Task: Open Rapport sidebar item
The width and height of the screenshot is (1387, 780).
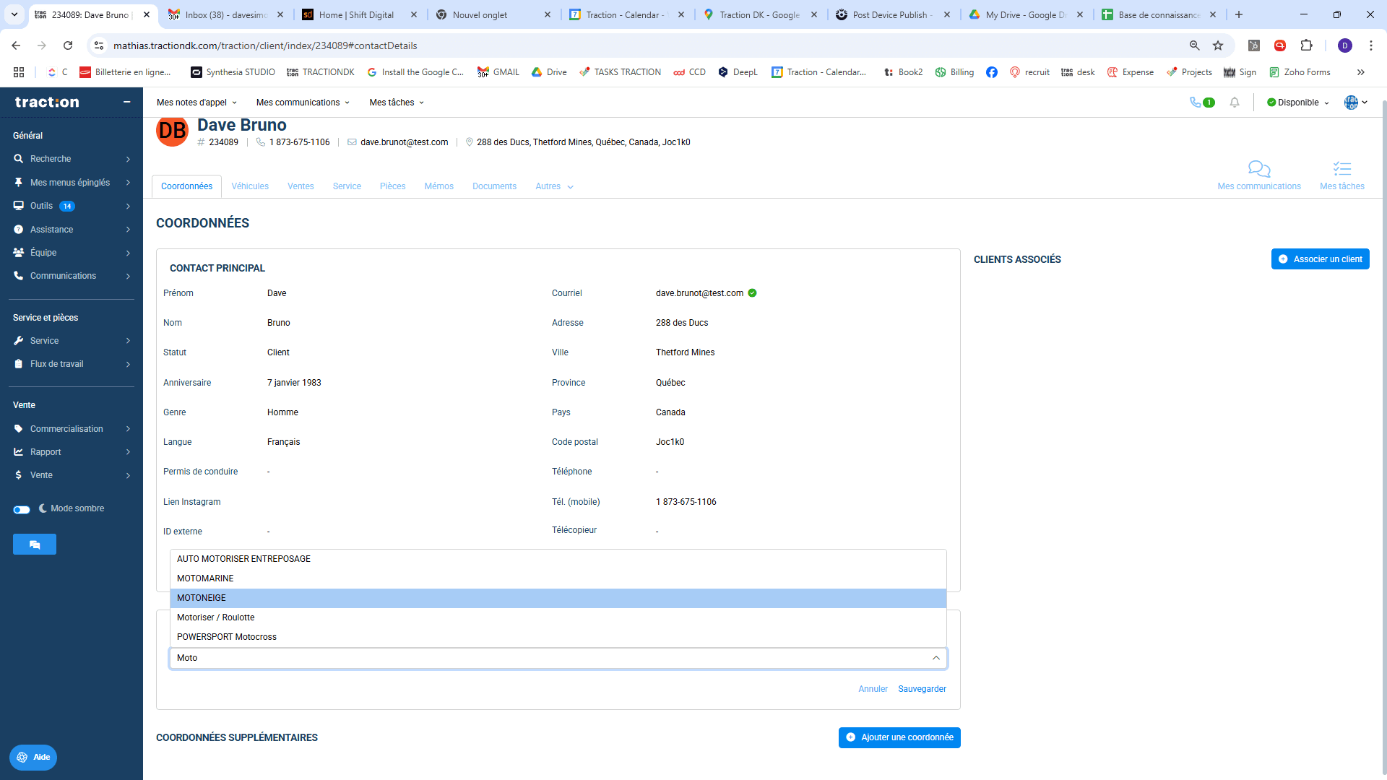Action: (72, 452)
